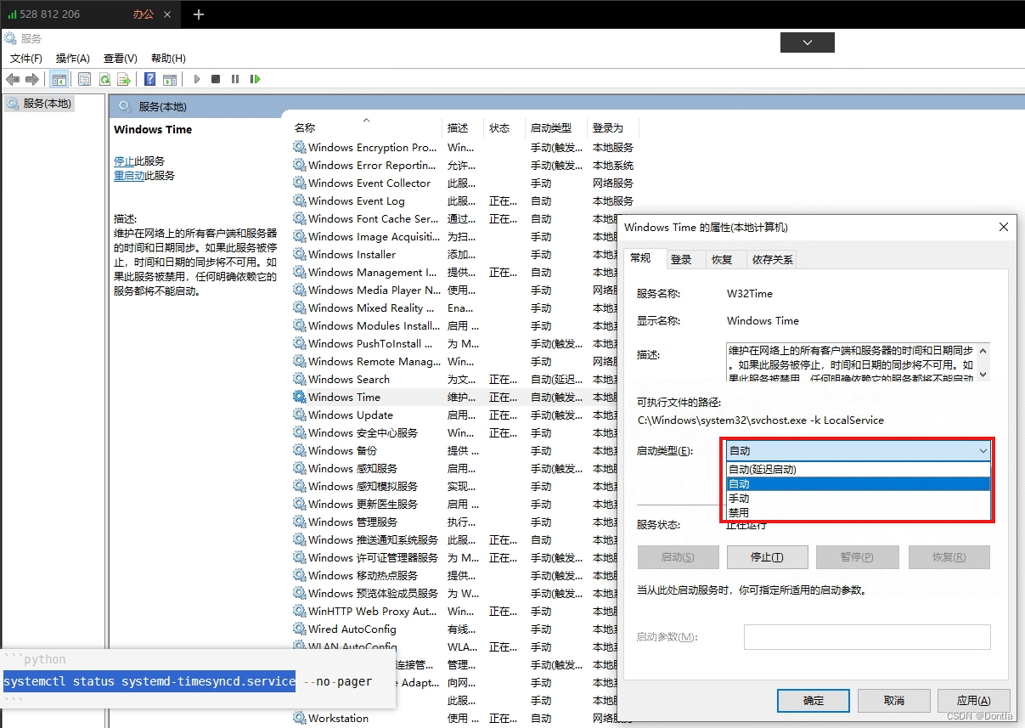The width and height of the screenshot is (1025, 728).
Task: Click the 应用(A) button
Action: tap(973, 700)
